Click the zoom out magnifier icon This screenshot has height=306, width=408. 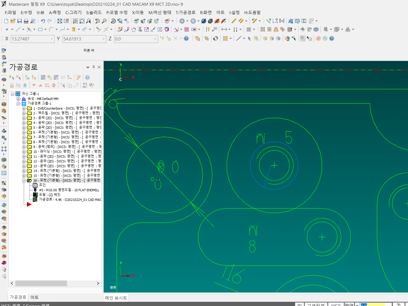click(x=104, y=21)
